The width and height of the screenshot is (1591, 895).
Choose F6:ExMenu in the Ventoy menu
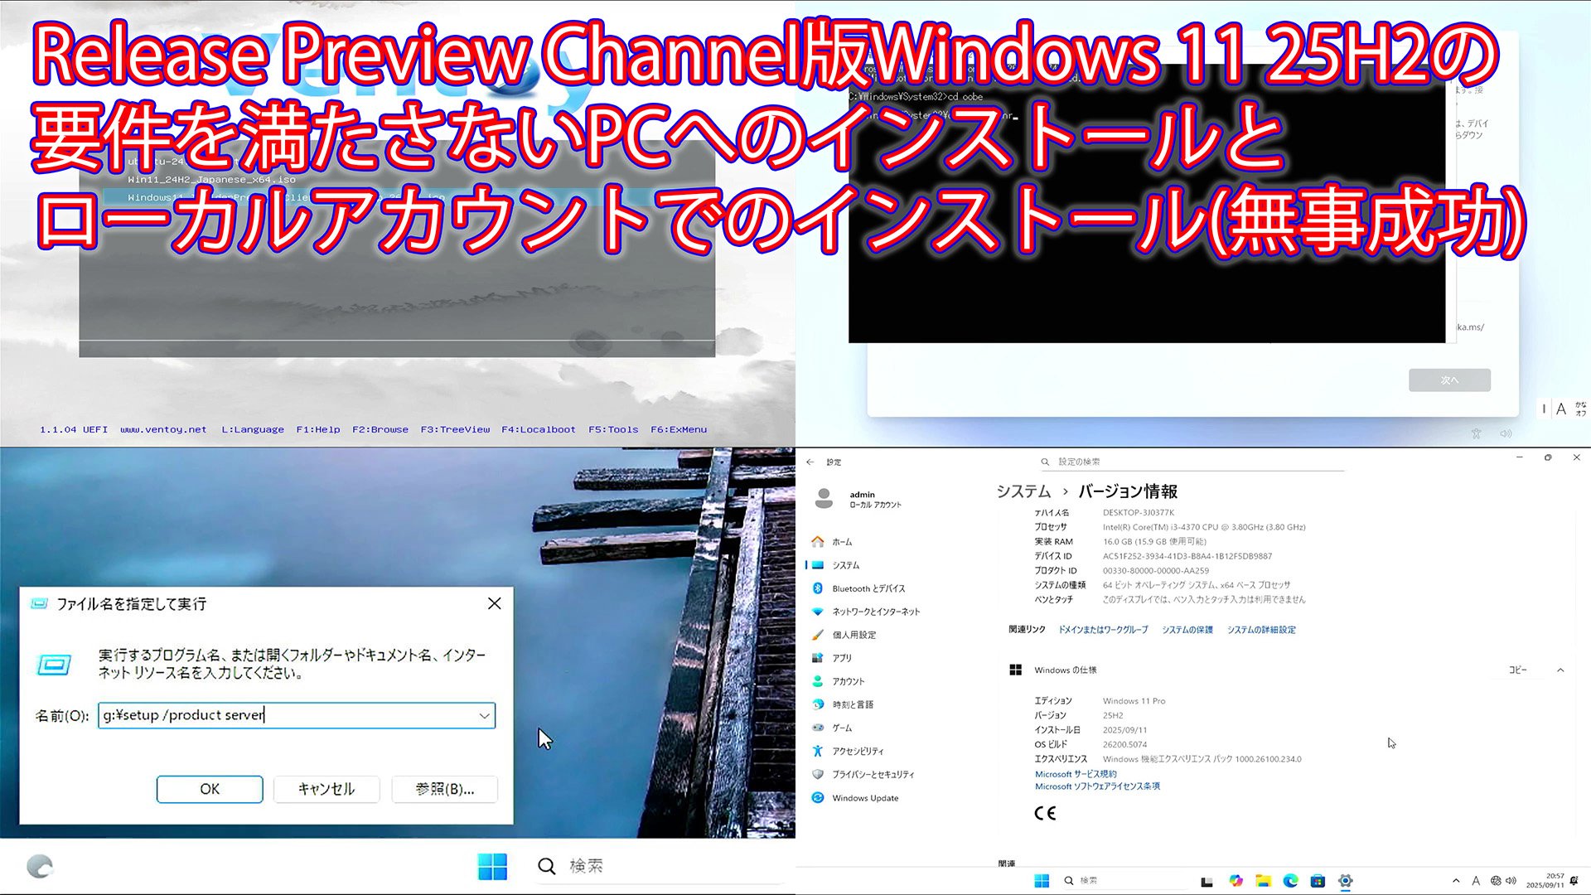pos(679,430)
